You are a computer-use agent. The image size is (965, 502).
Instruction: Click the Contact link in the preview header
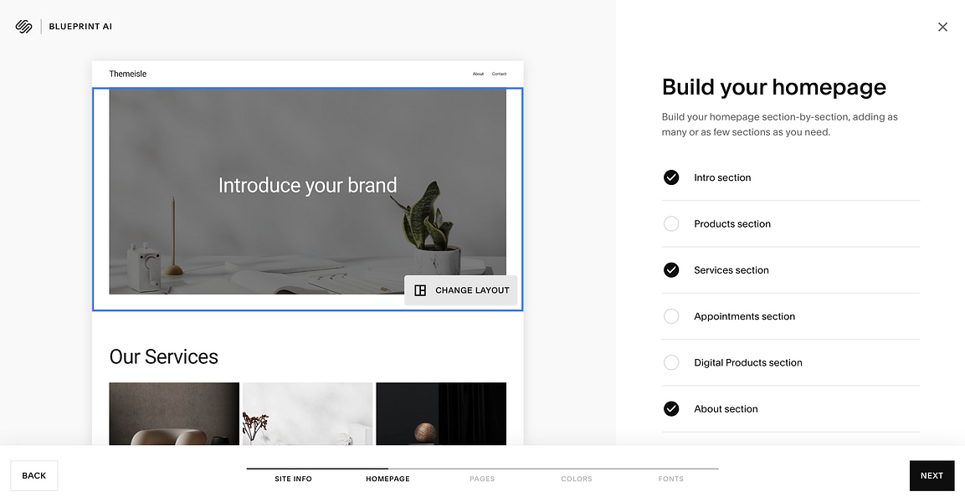click(x=500, y=74)
